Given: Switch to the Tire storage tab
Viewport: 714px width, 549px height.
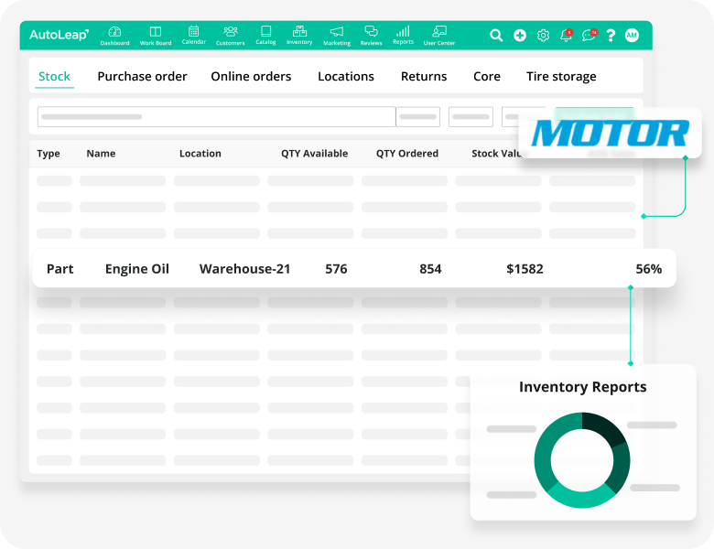Looking at the screenshot, I should 560,76.
